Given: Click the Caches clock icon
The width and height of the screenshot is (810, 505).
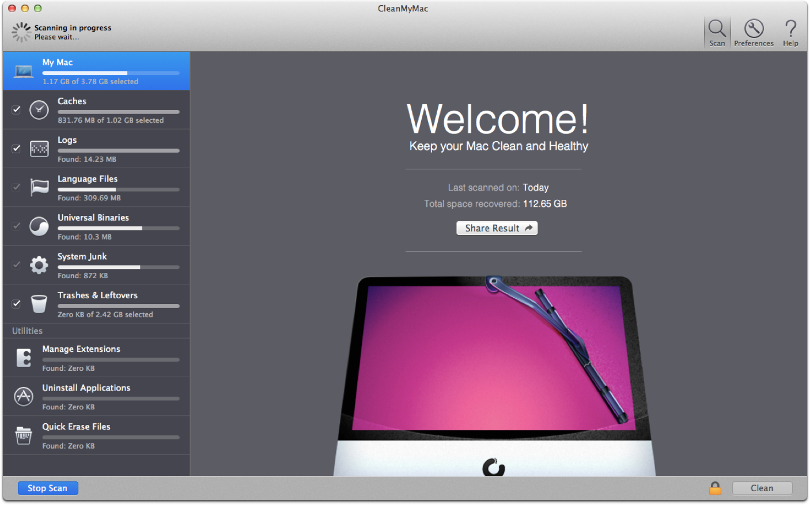Looking at the screenshot, I should tap(39, 109).
